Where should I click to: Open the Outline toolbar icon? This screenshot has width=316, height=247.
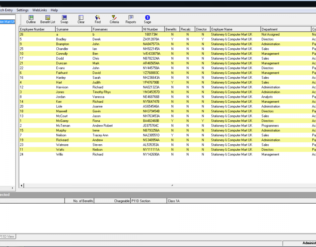[x=31, y=19]
